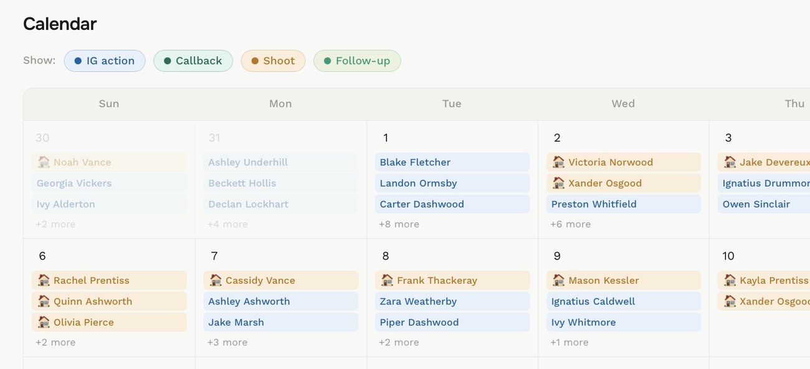Expand +8 more on day 1

click(x=399, y=224)
